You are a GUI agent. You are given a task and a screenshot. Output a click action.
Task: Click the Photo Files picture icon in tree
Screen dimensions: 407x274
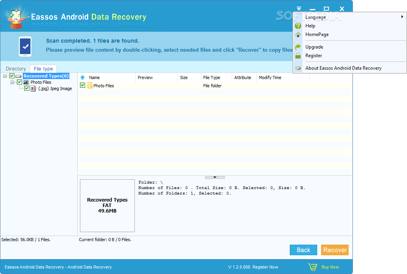pyautogui.click(x=26, y=82)
